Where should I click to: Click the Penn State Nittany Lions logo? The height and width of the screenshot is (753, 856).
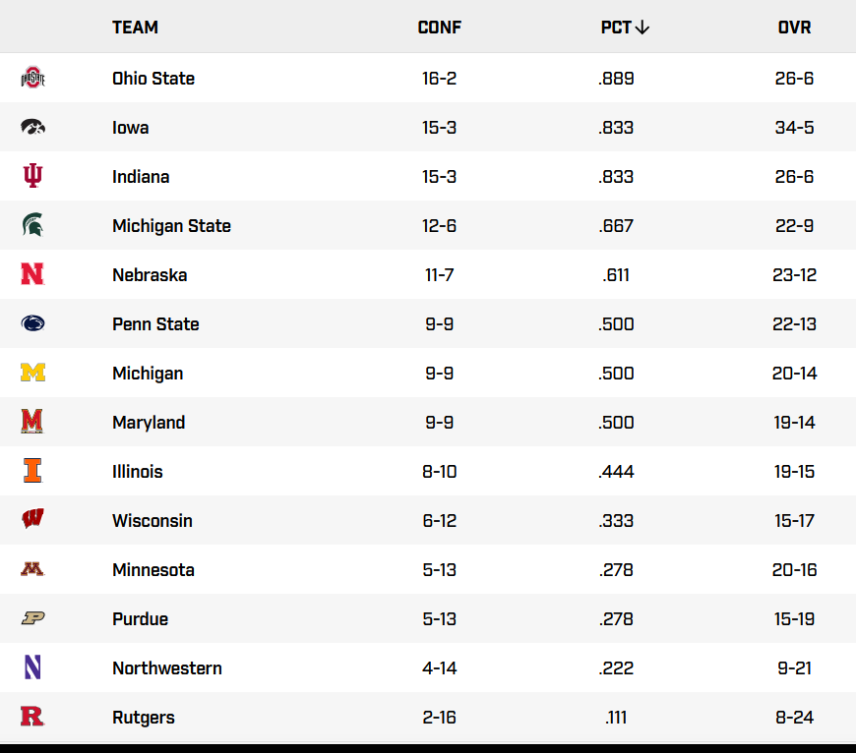pos(33,324)
